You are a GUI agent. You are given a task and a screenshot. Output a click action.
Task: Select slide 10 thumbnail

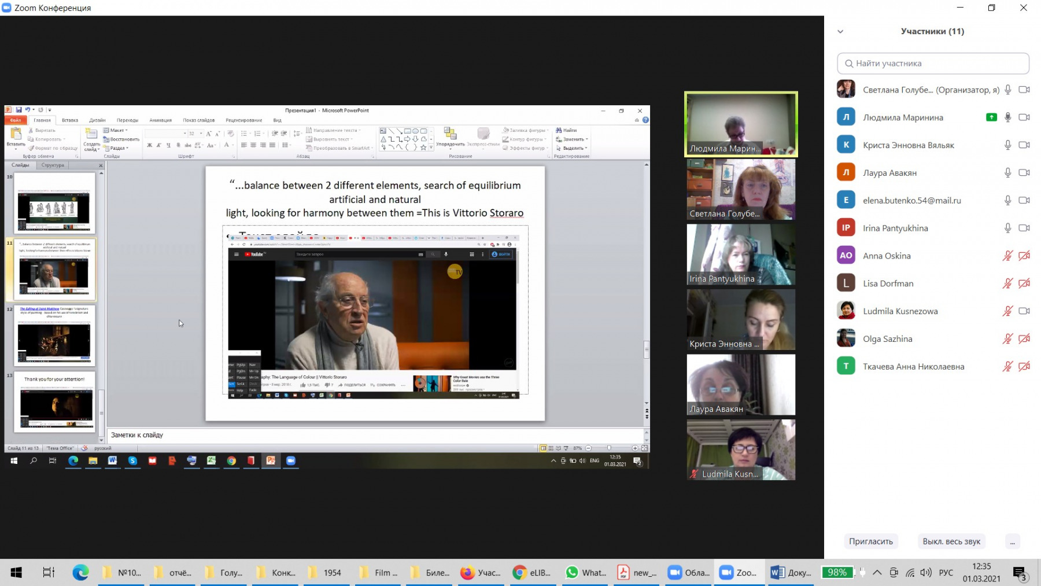(x=54, y=203)
